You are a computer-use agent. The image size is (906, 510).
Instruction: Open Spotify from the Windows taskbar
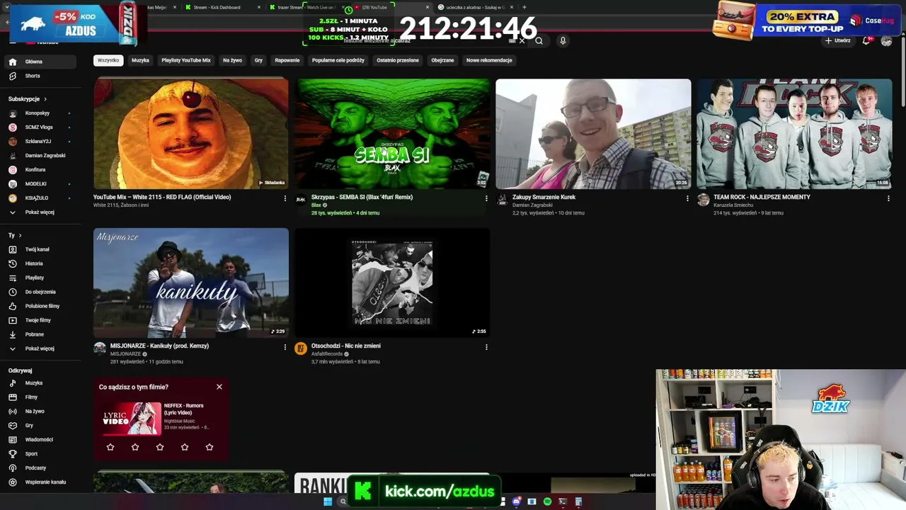tap(547, 501)
